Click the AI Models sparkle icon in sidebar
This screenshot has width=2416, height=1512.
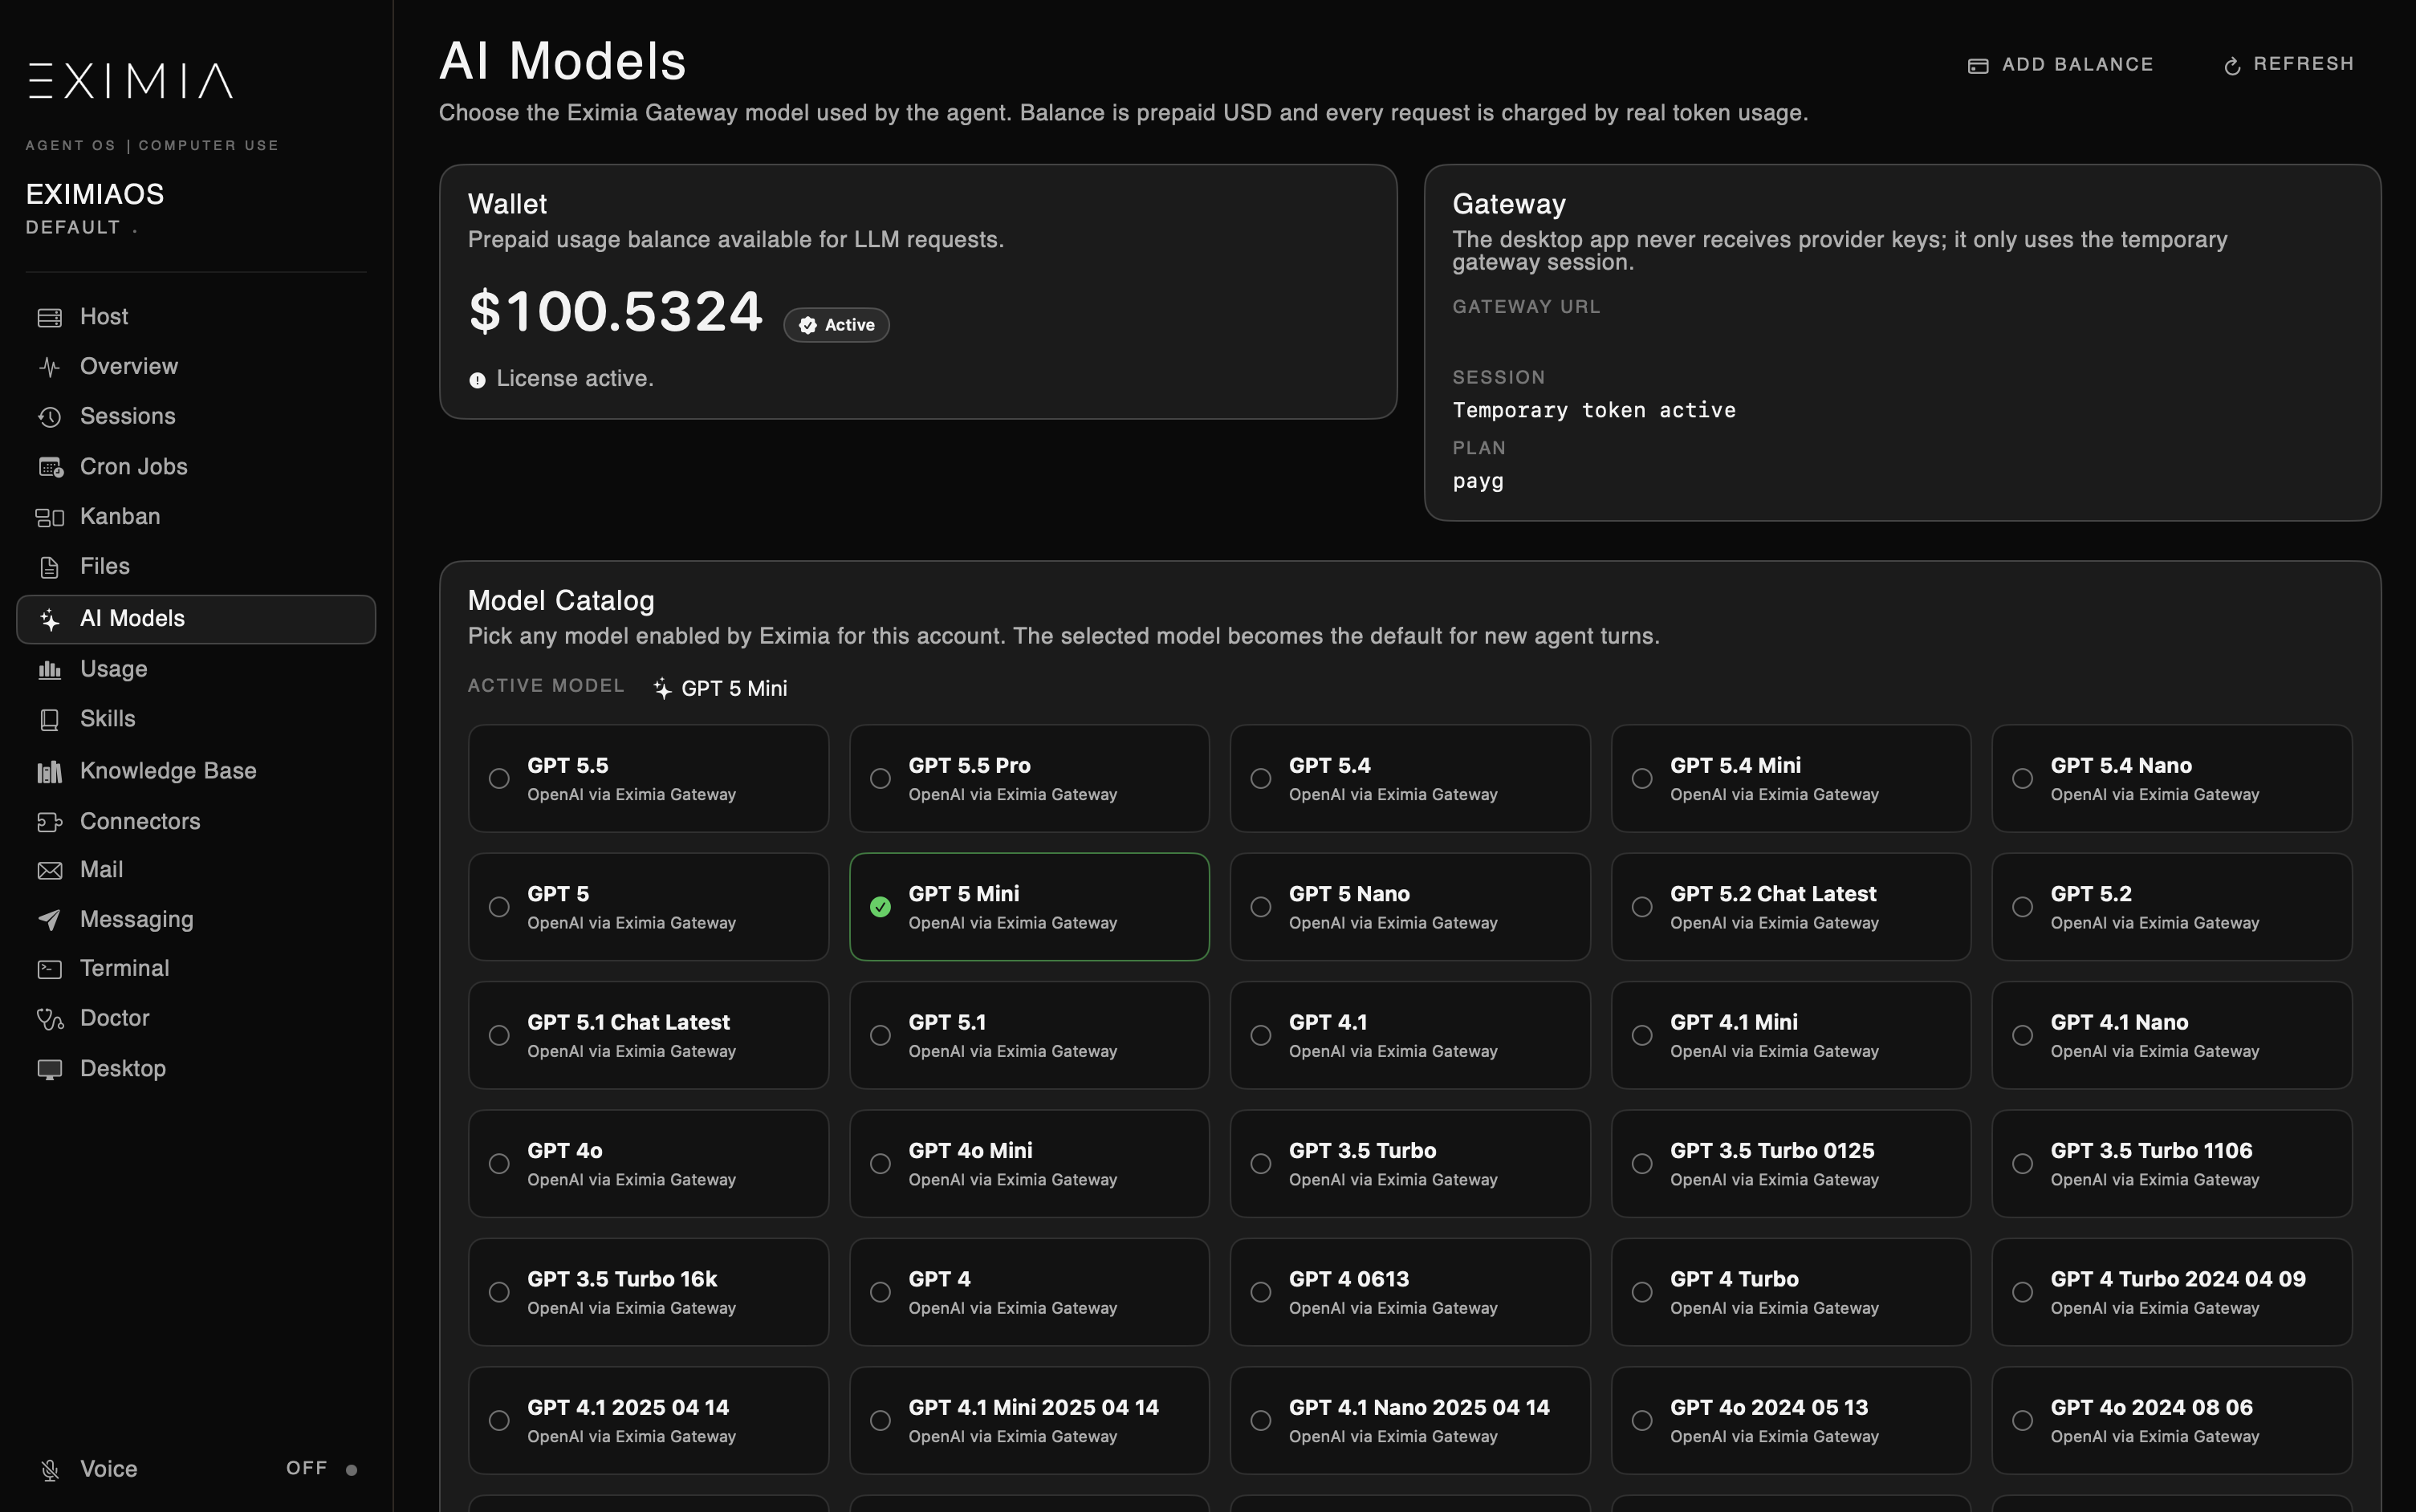point(49,620)
